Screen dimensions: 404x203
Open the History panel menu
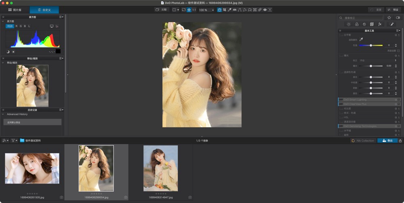[61, 110]
